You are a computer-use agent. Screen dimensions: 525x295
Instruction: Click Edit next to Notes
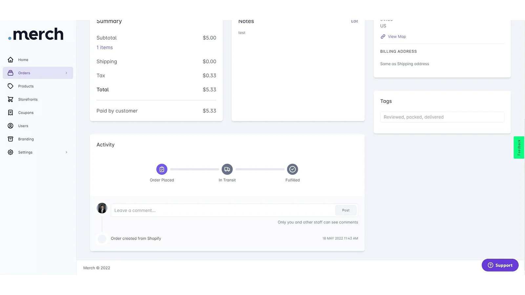tap(354, 21)
